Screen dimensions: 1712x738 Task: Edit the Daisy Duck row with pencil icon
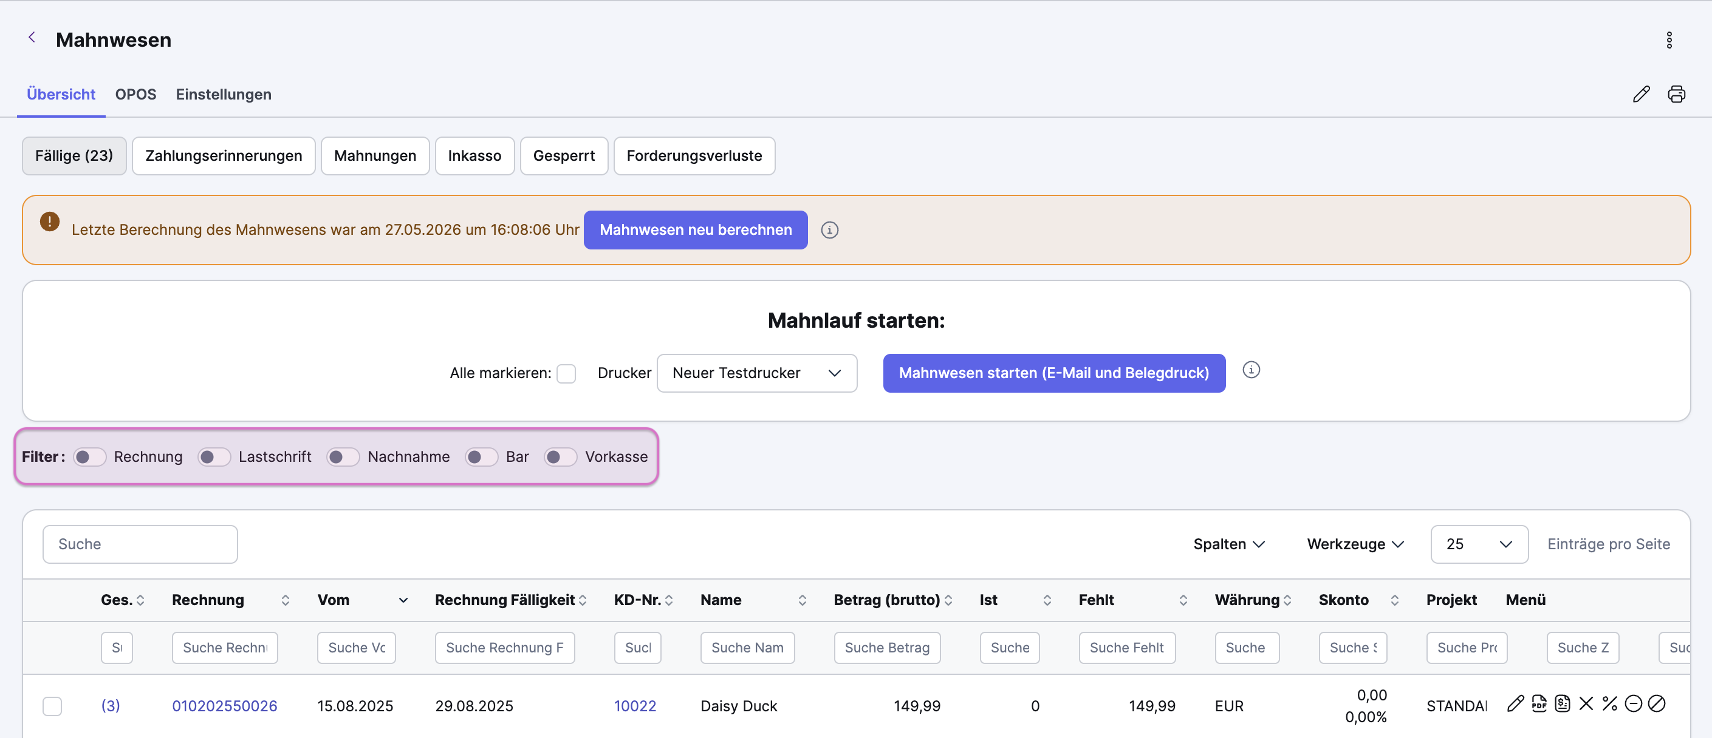tap(1515, 703)
